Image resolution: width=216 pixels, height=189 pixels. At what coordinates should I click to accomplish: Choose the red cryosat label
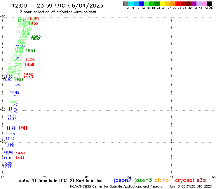[184, 181]
